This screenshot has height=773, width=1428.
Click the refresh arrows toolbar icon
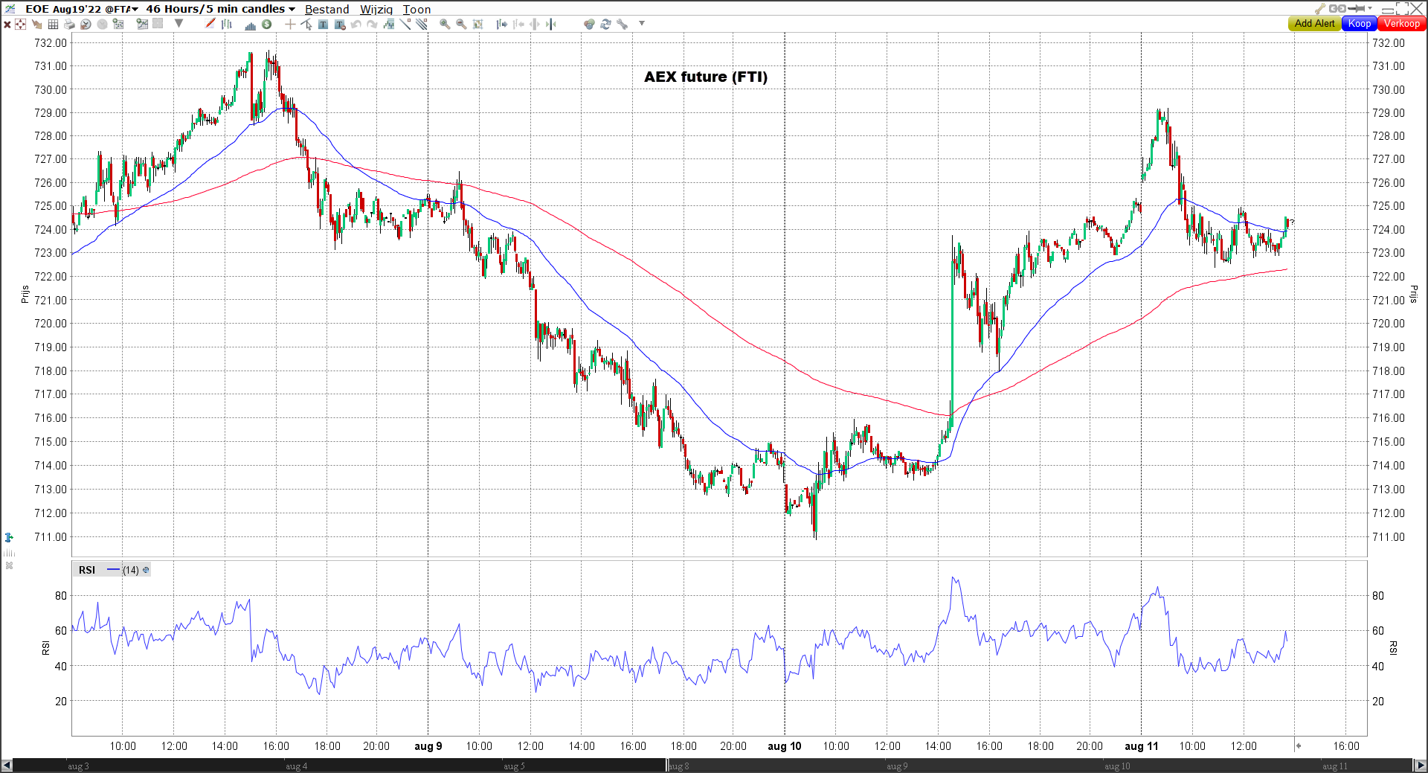(605, 24)
